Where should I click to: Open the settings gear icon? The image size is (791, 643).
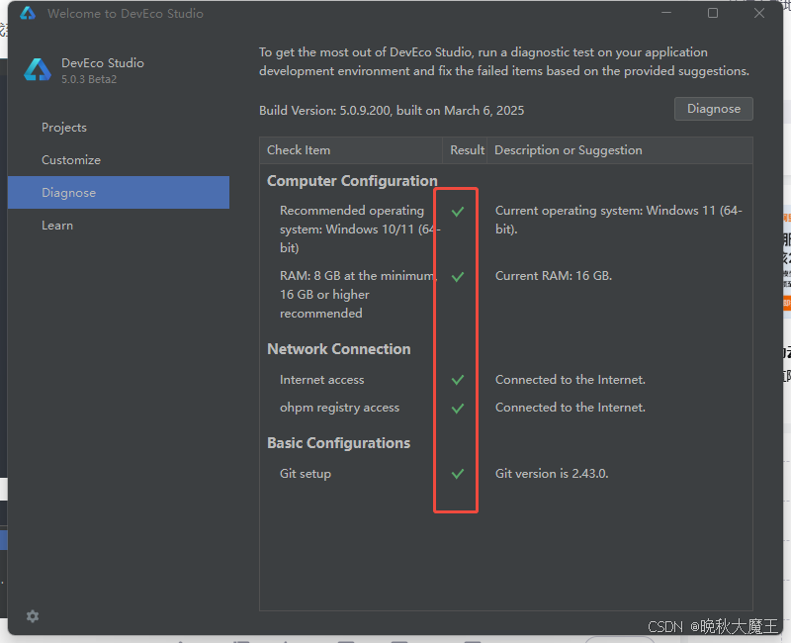33,615
